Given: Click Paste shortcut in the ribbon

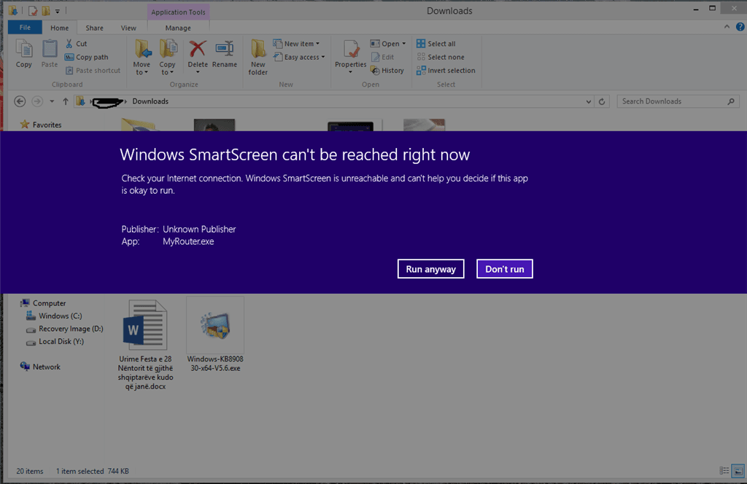Looking at the screenshot, I should click(x=93, y=71).
